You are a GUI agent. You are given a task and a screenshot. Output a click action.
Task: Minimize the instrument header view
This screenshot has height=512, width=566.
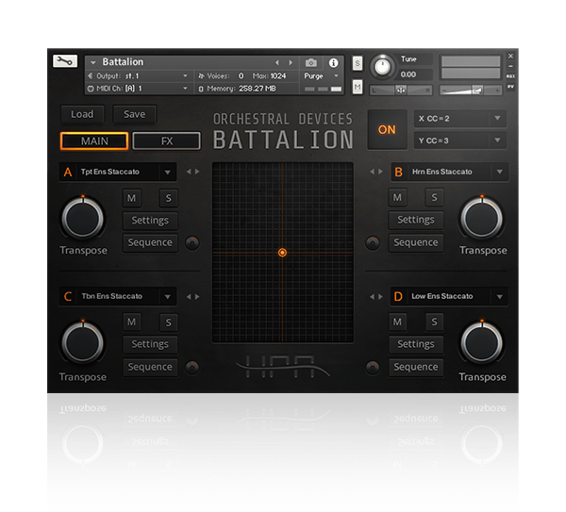(510, 66)
